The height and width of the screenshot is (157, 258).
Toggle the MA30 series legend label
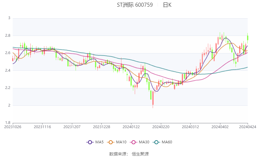pyautogui.click(x=144, y=142)
